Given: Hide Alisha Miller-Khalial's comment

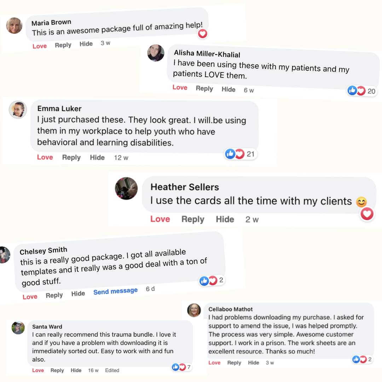Looking at the screenshot, I should pyautogui.click(x=228, y=89).
